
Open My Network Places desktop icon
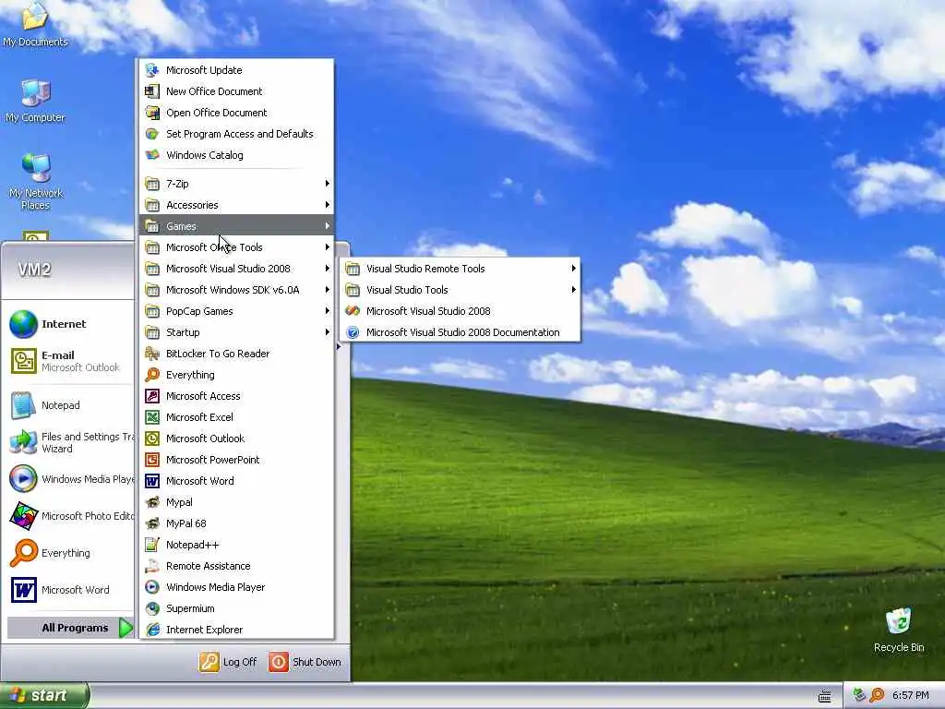pyautogui.click(x=36, y=182)
